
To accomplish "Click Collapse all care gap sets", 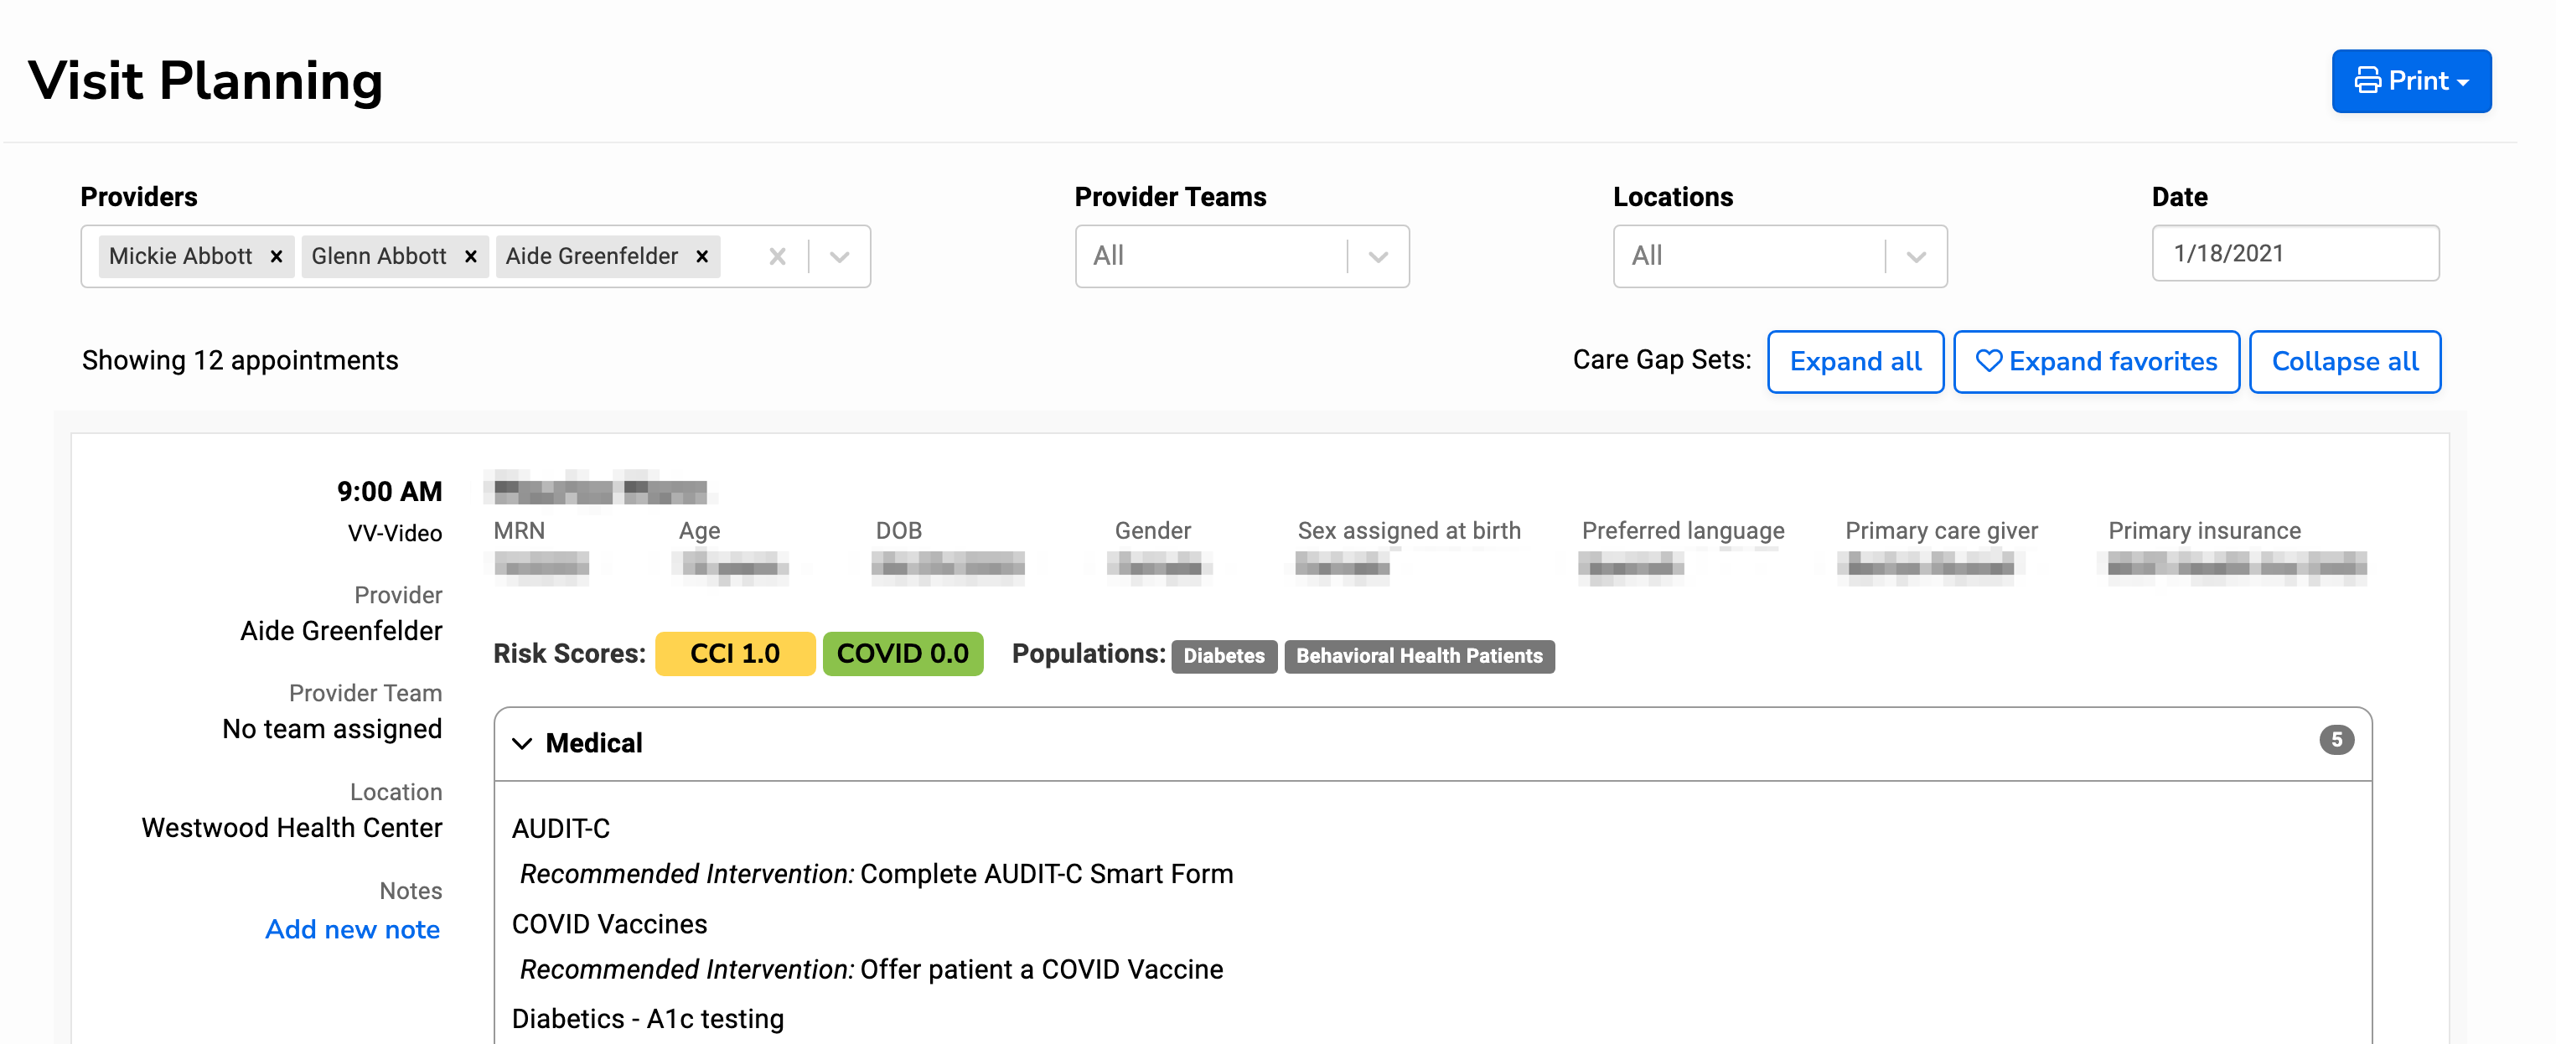I will (2344, 361).
